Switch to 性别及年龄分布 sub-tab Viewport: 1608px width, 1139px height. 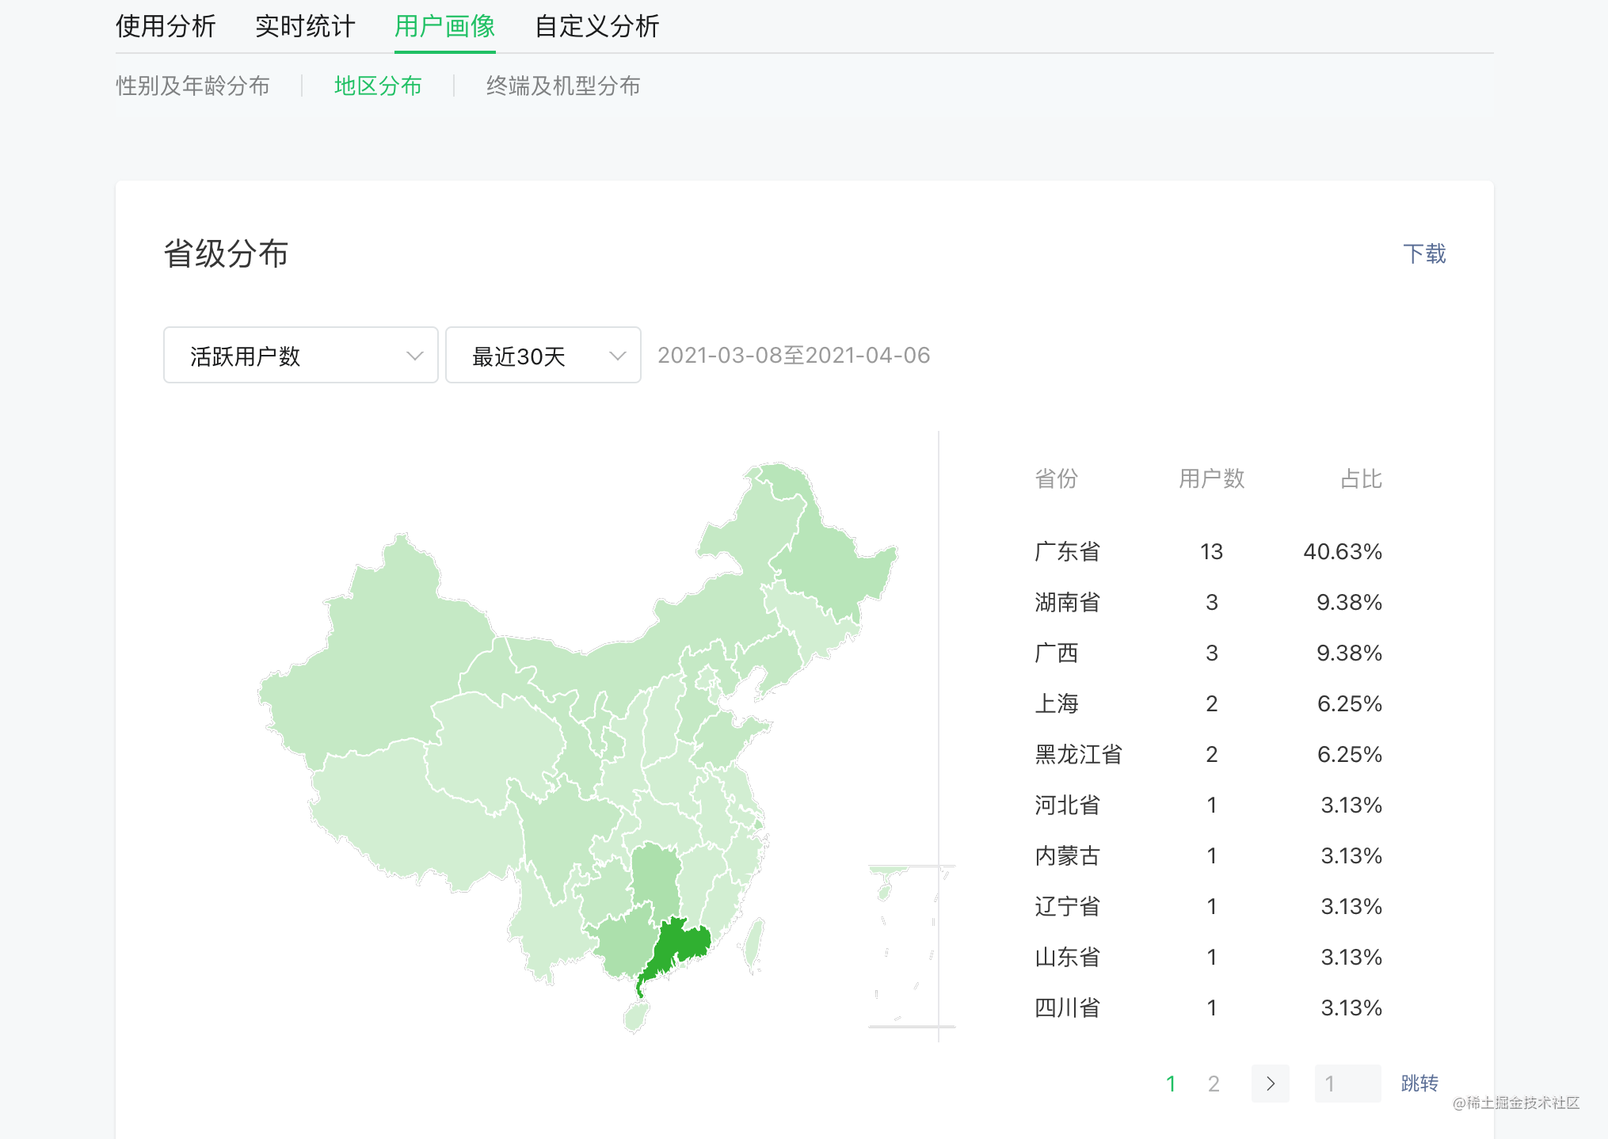coord(192,86)
